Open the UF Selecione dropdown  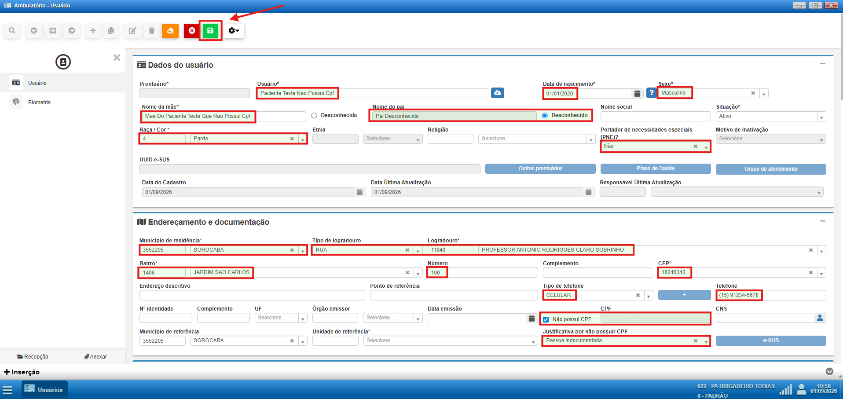pyautogui.click(x=281, y=318)
